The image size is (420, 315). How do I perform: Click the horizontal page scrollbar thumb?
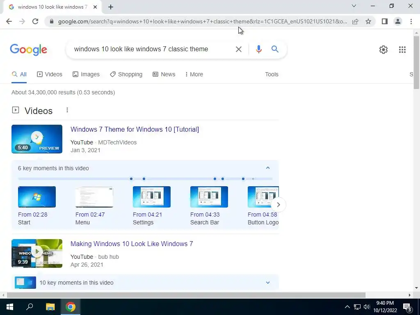click(x=186, y=295)
